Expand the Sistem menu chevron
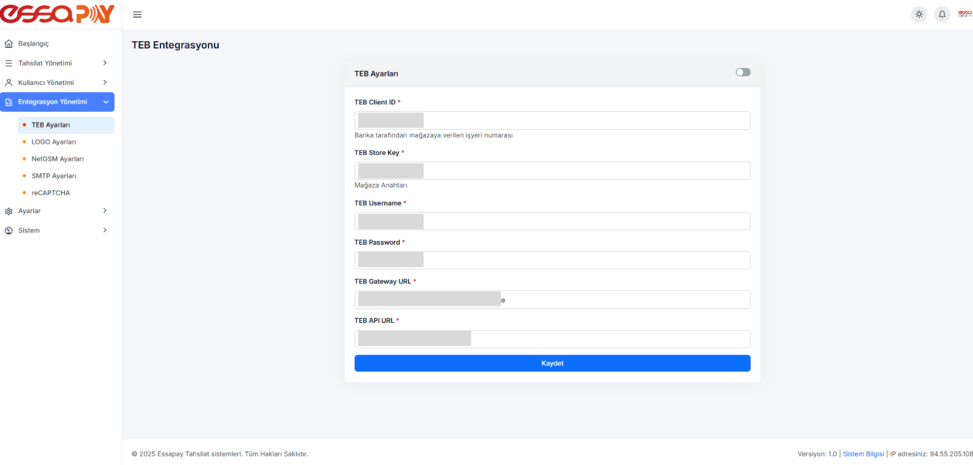 (105, 231)
